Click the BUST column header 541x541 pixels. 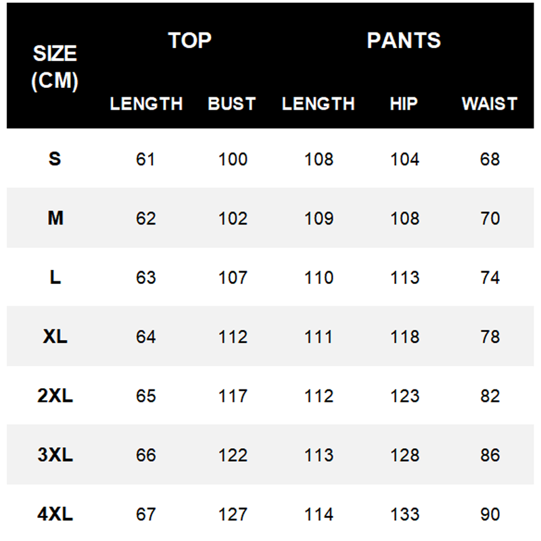pyautogui.click(x=232, y=104)
